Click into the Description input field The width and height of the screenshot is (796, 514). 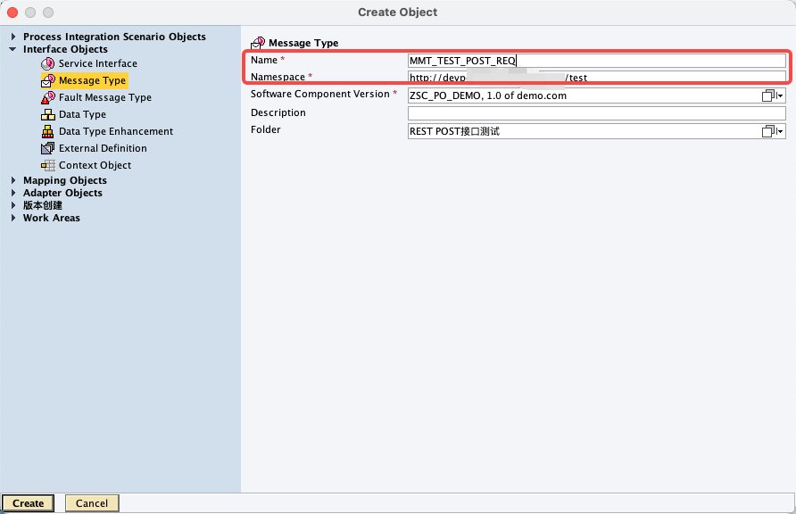(x=596, y=113)
